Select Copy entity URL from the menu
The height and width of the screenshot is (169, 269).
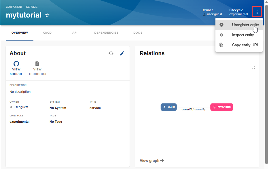[245, 45]
